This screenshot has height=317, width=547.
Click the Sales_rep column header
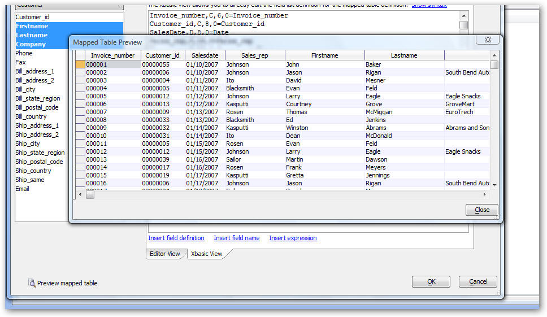pyautogui.click(x=255, y=55)
